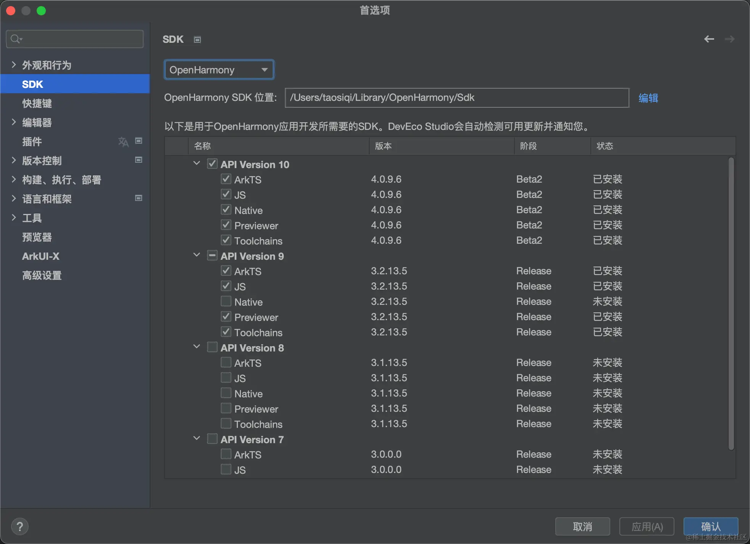Check API Version 7 group checkbox
The width and height of the screenshot is (750, 544).
[212, 439]
